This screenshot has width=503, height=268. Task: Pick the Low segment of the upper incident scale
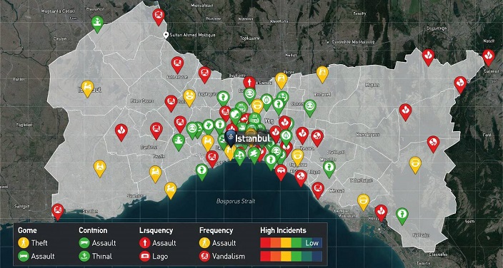(x=312, y=243)
